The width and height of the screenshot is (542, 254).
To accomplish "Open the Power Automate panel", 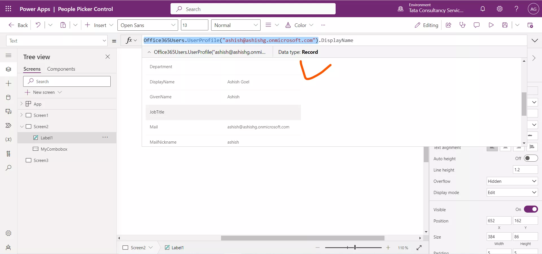I will tap(8, 126).
